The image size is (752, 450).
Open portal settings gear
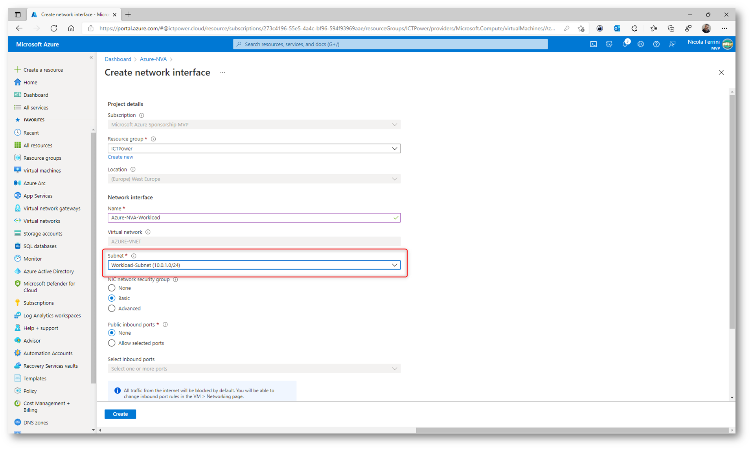641,44
